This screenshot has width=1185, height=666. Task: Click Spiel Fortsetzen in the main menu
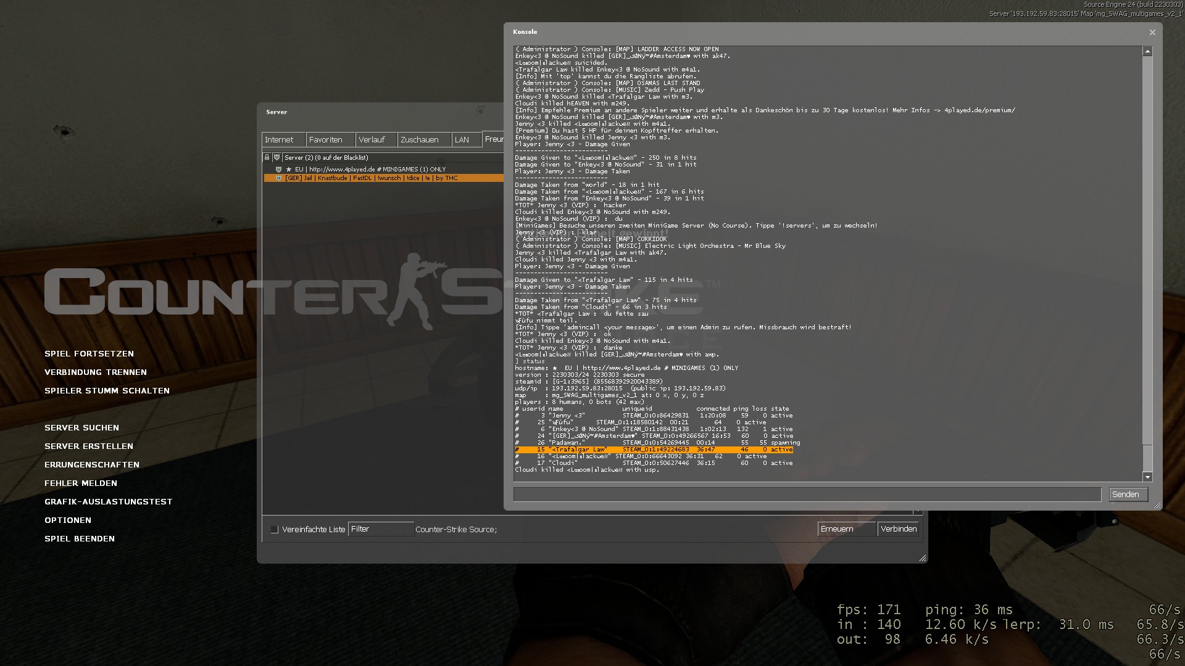89,354
